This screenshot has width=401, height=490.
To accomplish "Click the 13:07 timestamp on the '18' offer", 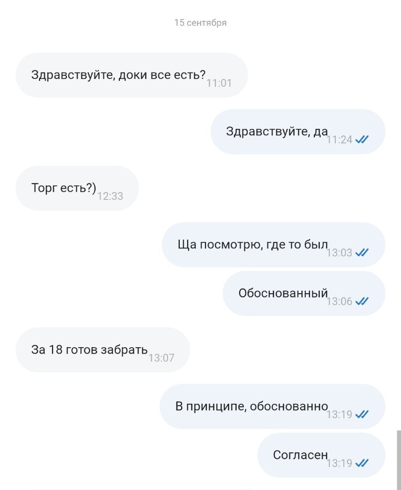I will click(x=161, y=358).
